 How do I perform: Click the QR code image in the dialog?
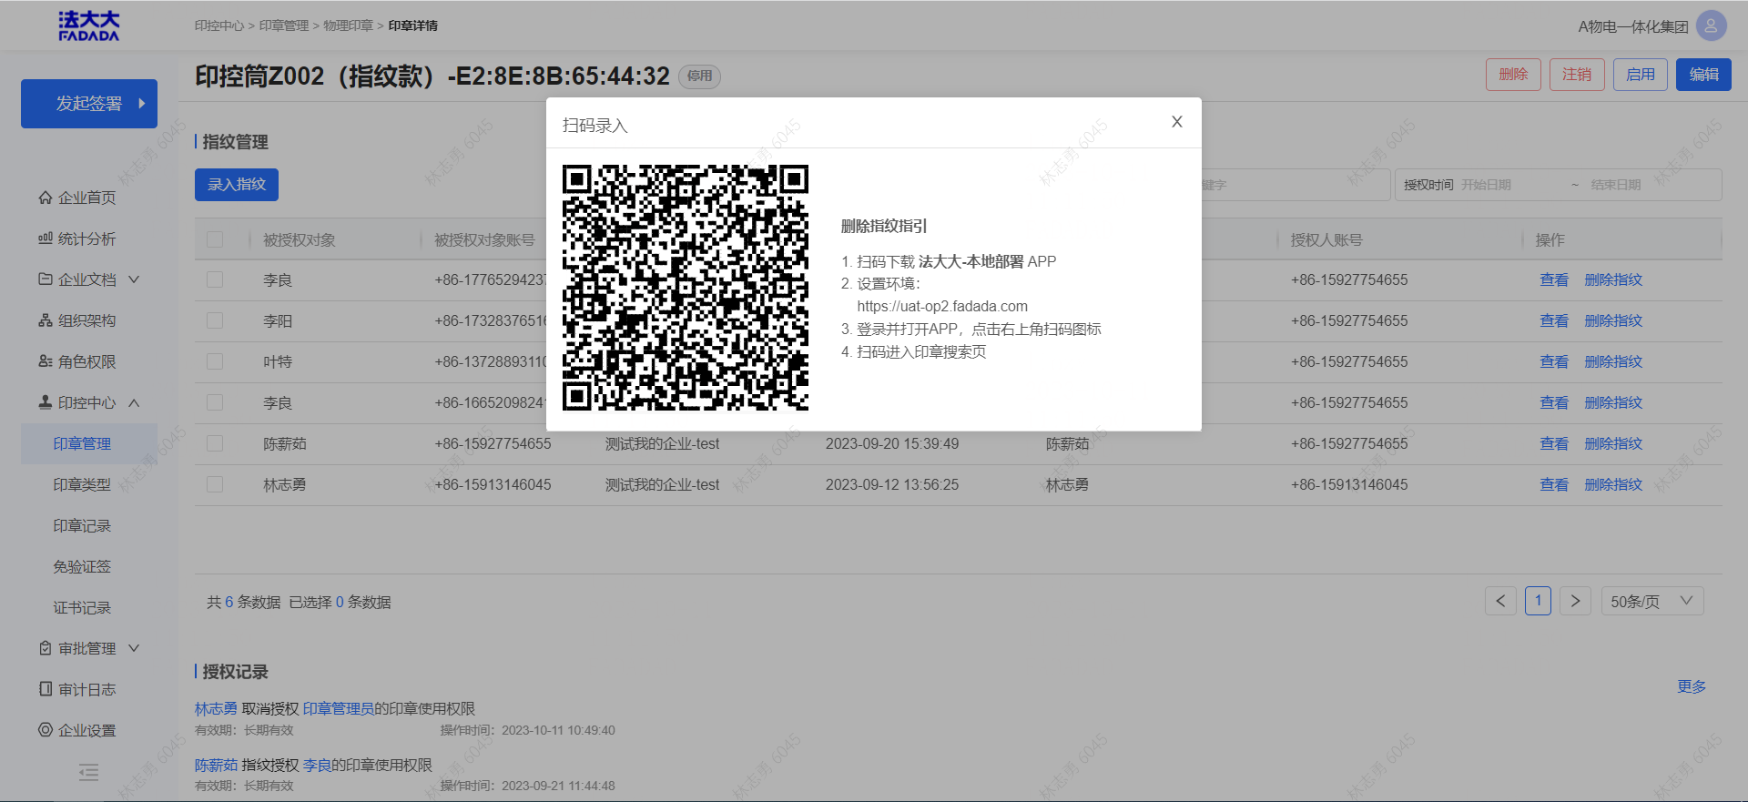(x=686, y=288)
